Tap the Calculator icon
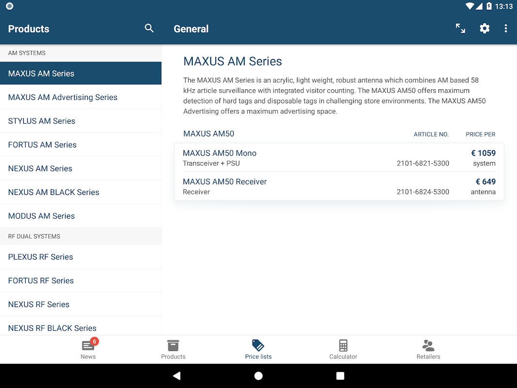 click(343, 345)
